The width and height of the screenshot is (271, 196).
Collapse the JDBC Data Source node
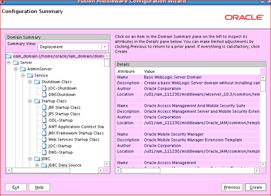[37, 165]
